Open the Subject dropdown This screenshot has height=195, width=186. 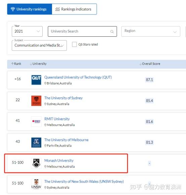click(39, 45)
